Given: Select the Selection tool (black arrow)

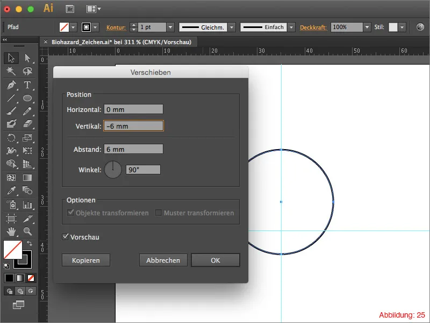Looking at the screenshot, I should 11,58.
